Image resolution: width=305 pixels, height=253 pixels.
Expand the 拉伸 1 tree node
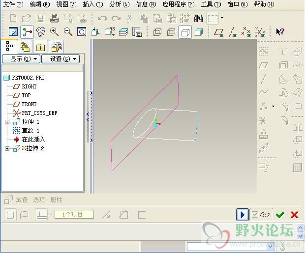click(7, 122)
